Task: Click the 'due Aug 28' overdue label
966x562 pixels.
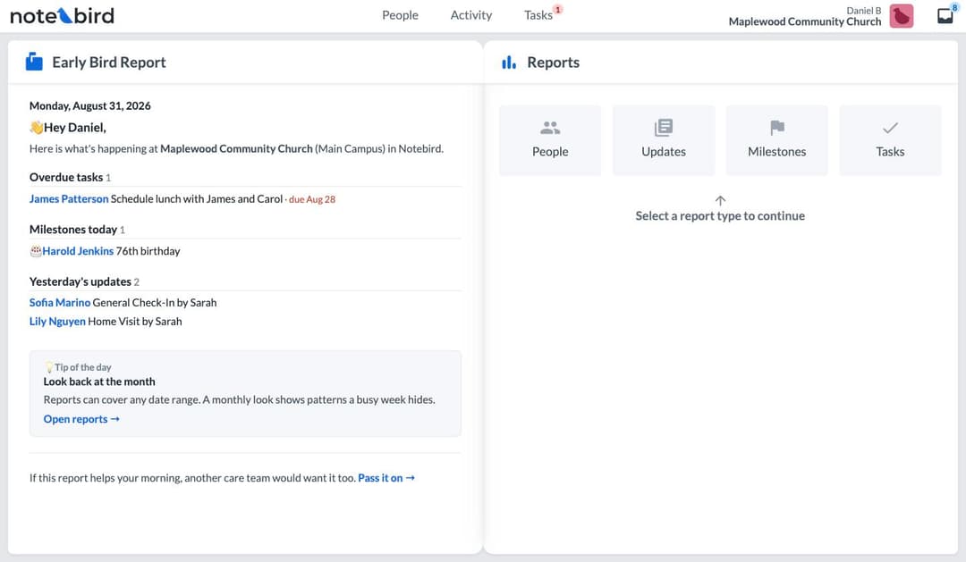Action: click(x=312, y=199)
